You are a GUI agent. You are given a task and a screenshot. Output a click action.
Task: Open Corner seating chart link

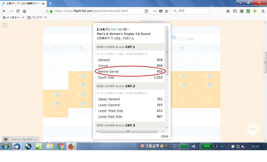(x=103, y=65)
